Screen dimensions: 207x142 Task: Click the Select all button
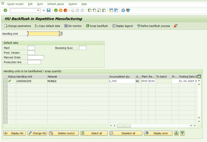(x=94, y=133)
